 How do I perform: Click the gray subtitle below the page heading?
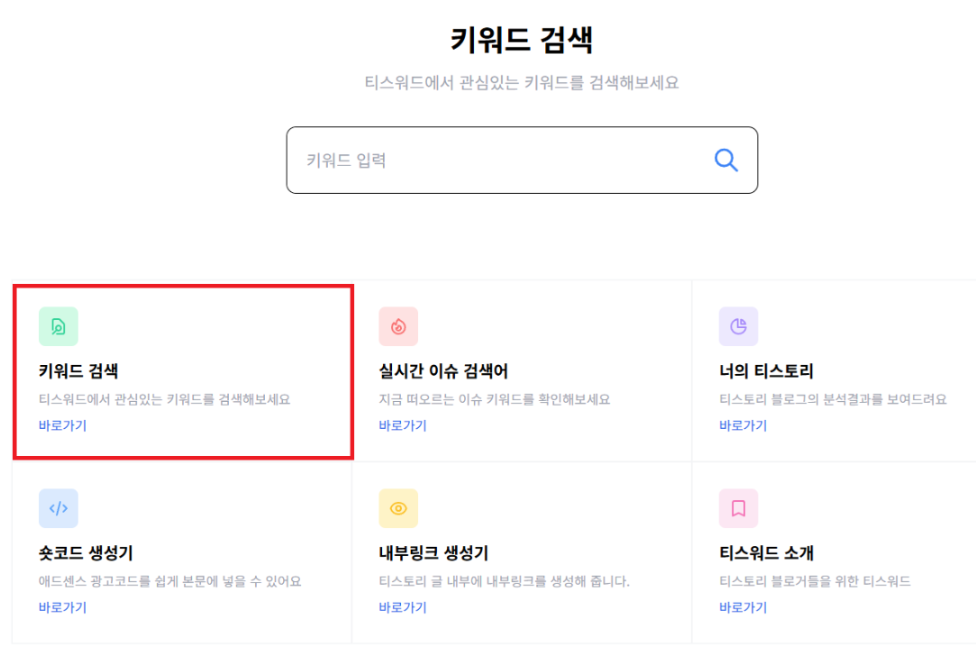[522, 83]
